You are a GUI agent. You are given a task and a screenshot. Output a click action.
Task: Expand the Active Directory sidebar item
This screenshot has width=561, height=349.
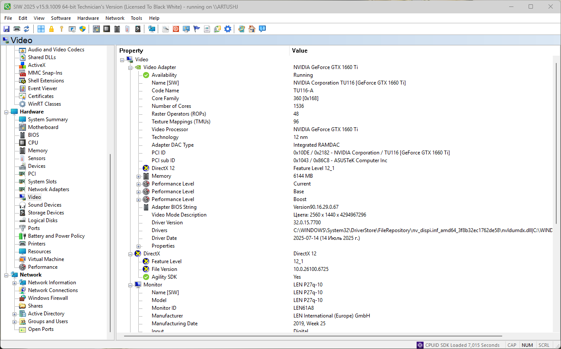coord(15,314)
